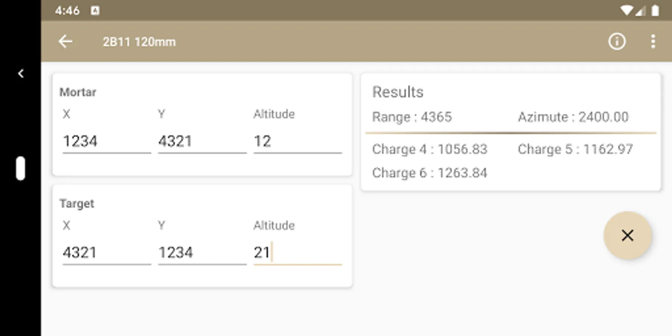Tap the 'Target' card heading
Viewport: 672px width, 336px height.
pyautogui.click(x=77, y=204)
